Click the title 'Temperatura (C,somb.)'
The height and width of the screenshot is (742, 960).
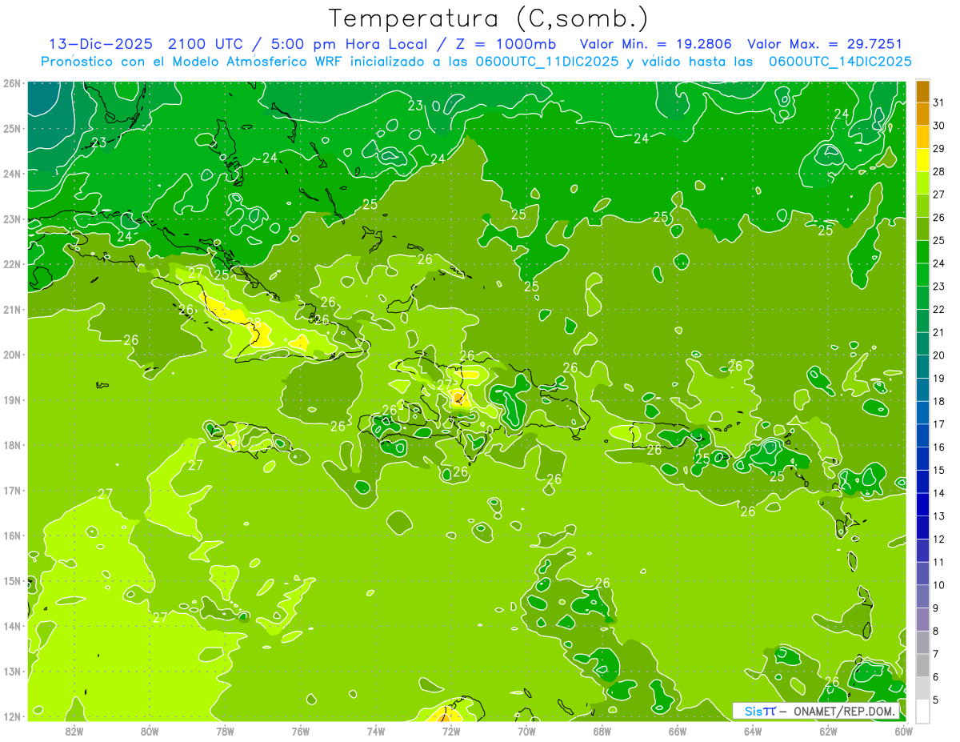(x=489, y=18)
